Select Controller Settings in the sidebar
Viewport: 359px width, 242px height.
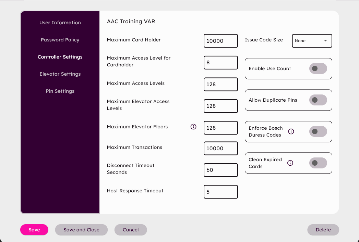60,57
